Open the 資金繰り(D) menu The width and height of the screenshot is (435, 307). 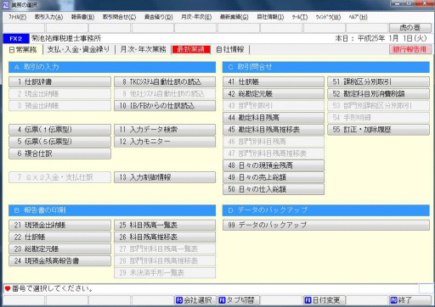tap(158, 17)
